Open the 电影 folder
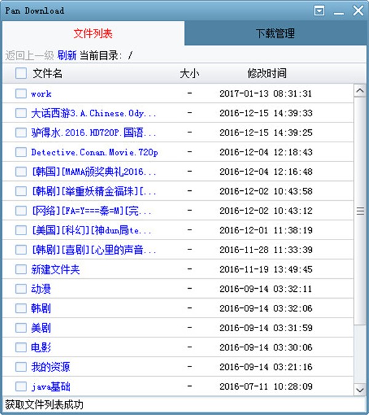The width and height of the screenshot is (369, 415). 41,347
